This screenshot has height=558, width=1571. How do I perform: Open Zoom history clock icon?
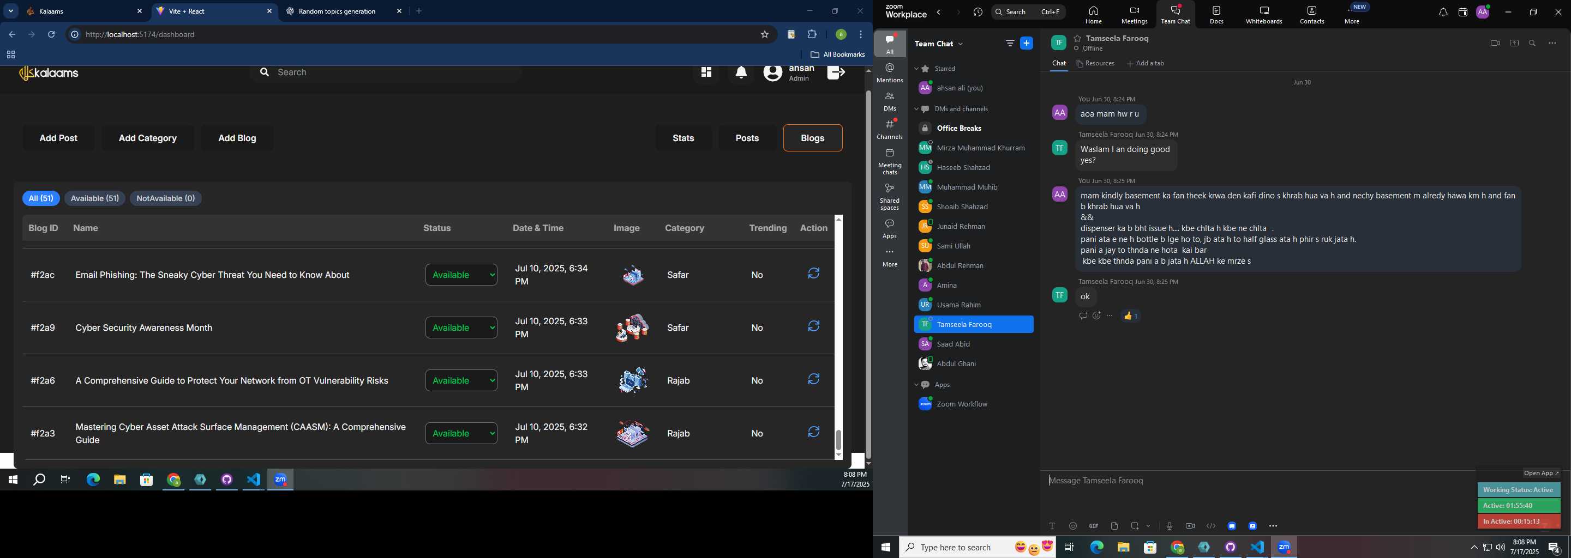pyautogui.click(x=978, y=12)
